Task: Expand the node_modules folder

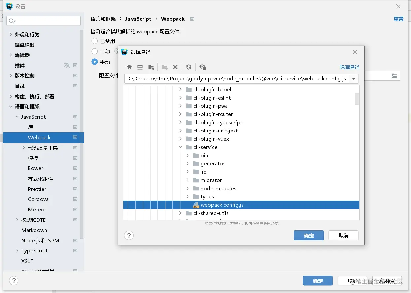Action: [188, 188]
